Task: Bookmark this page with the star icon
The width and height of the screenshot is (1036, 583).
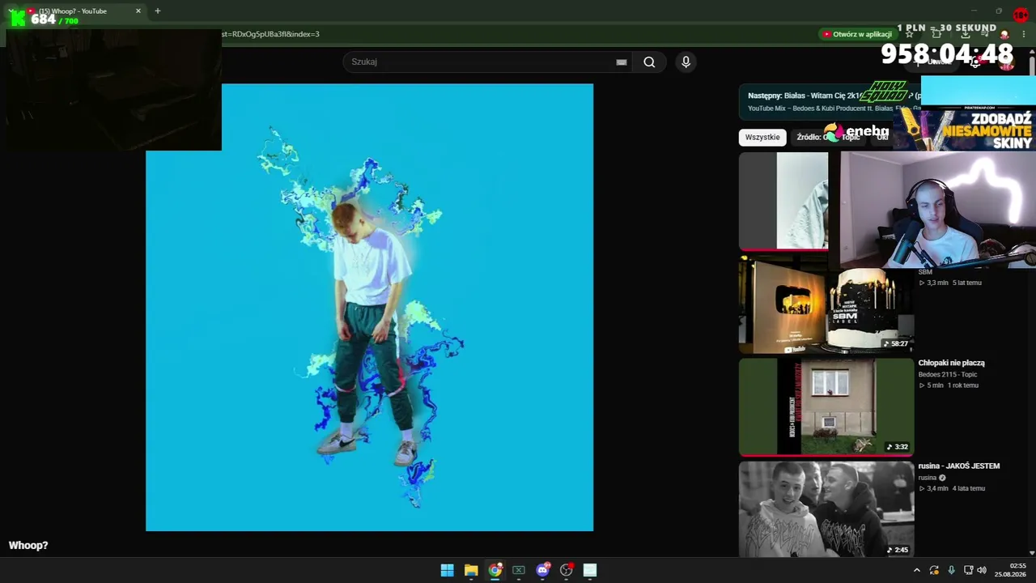Action: click(x=910, y=34)
